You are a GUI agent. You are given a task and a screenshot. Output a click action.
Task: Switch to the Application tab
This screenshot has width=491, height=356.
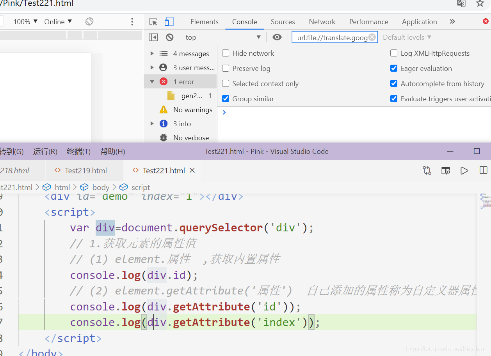tap(420, 22)
